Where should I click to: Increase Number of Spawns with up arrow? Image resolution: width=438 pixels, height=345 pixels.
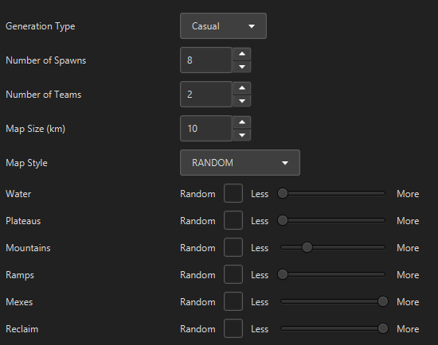point(242,54)
